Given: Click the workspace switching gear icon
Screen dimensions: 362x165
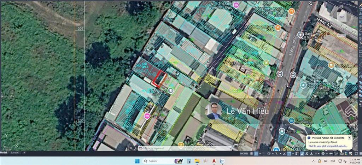Looking at the screenshot, I should [x=323, y=153].
